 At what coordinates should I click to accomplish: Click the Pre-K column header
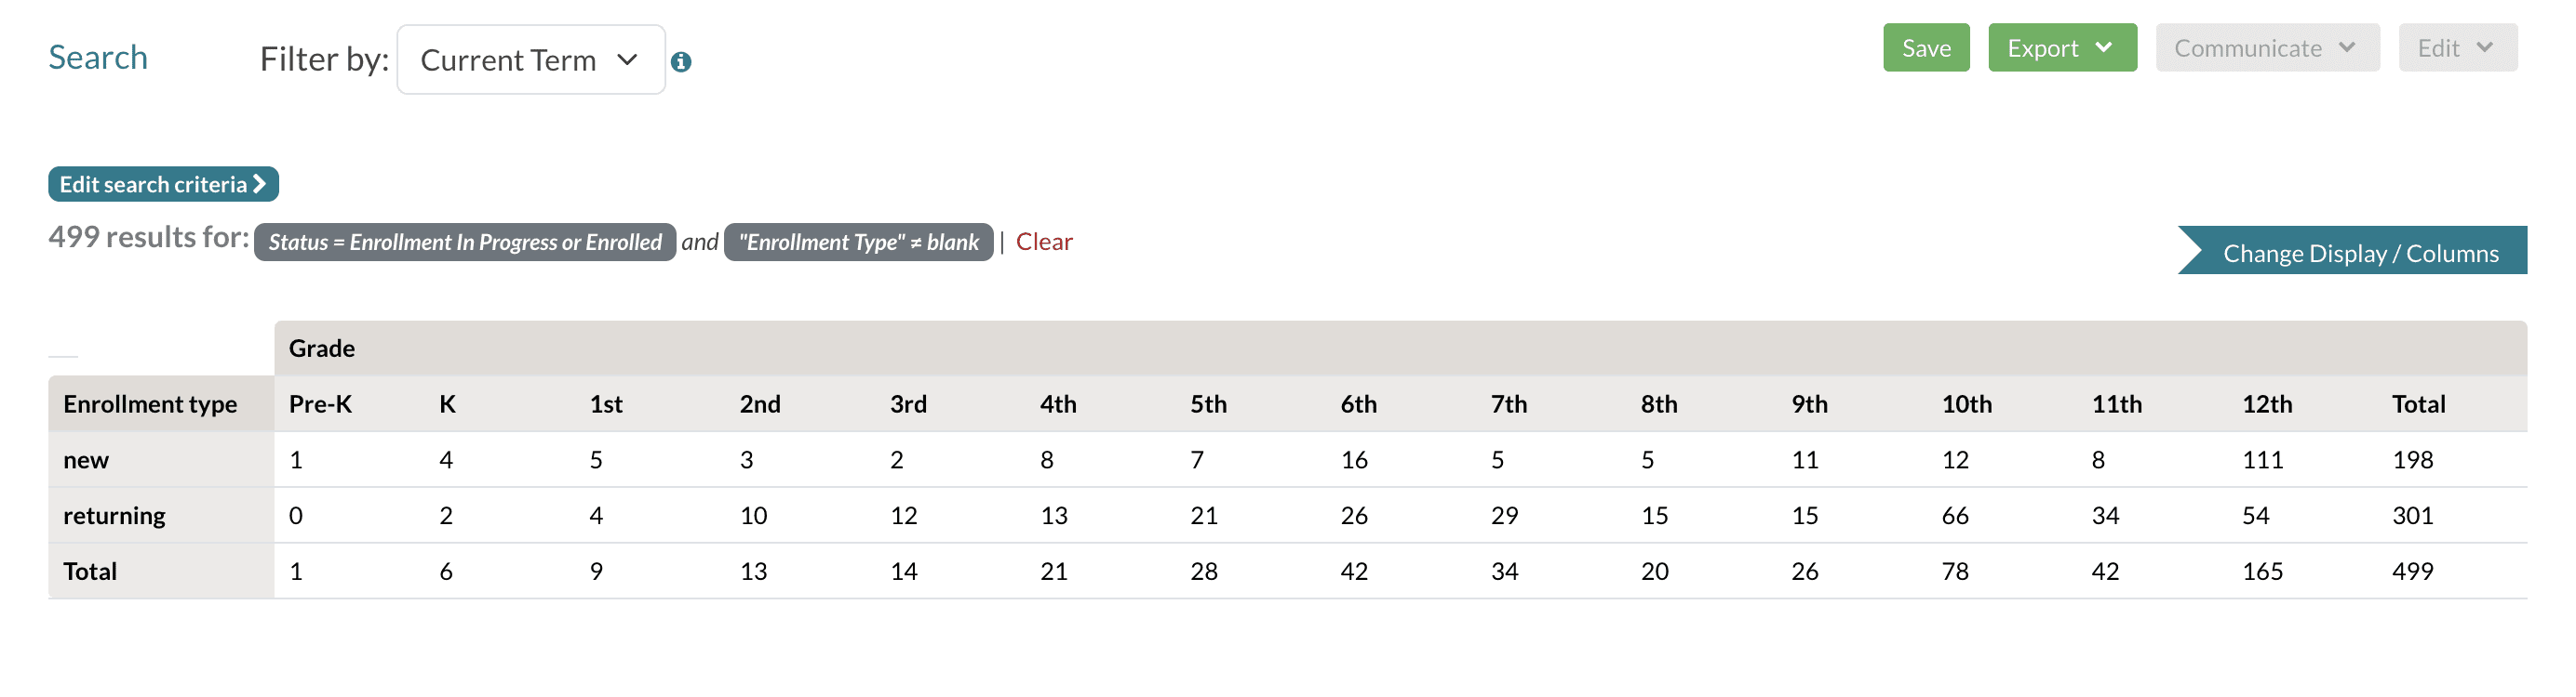click(x=320, y=403)
